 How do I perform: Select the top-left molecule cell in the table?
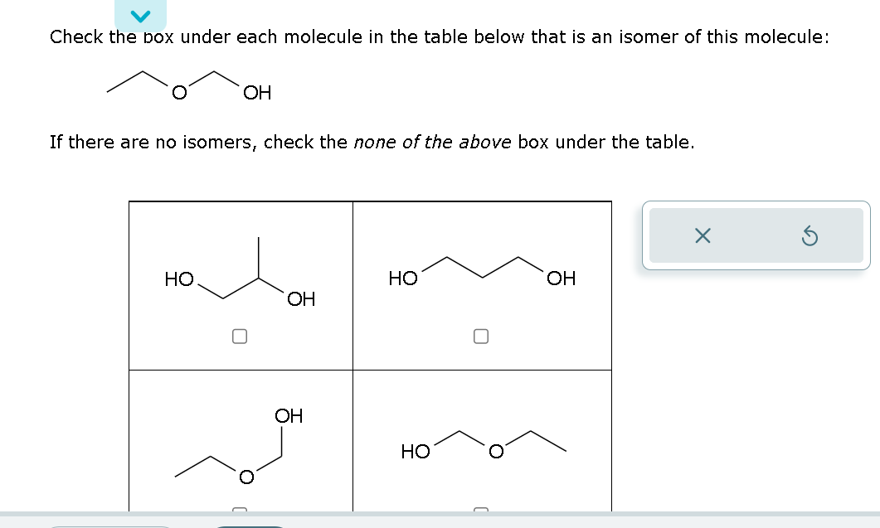point(241,284)
